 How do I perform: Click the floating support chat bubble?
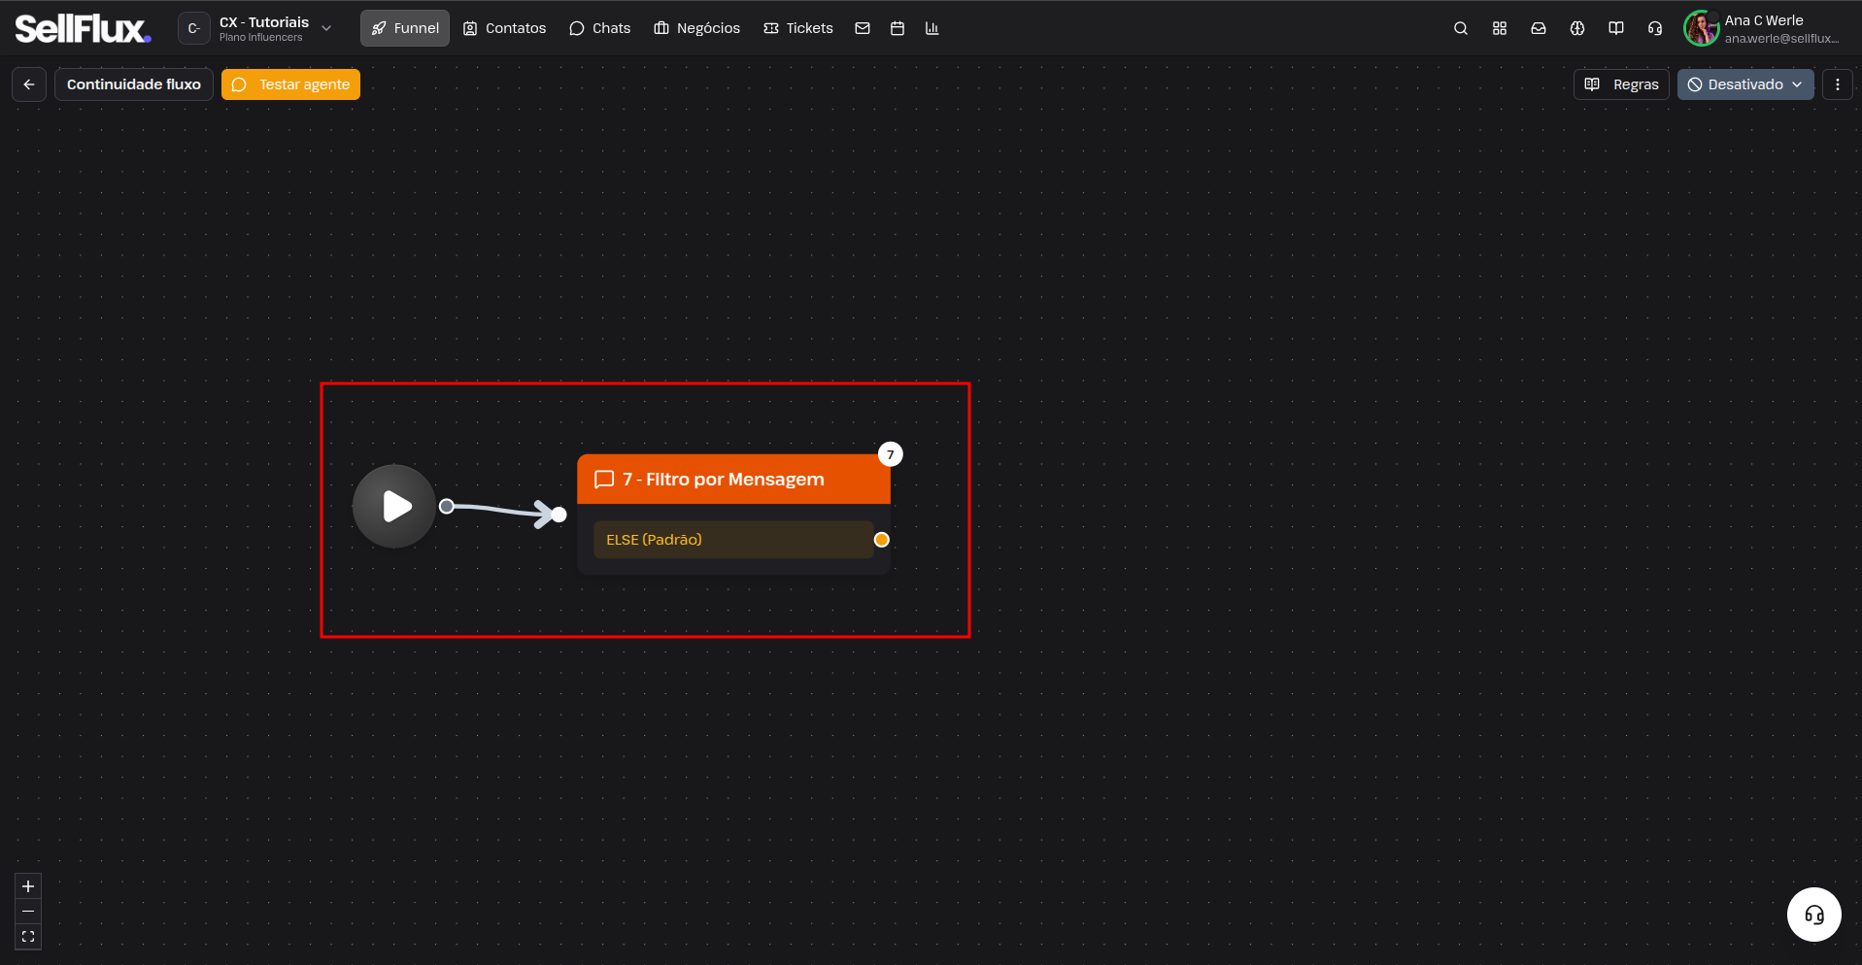pyautogui.click(x=1813, y=915)
